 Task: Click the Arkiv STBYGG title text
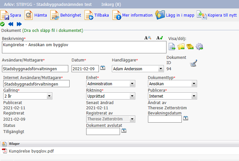48,5
